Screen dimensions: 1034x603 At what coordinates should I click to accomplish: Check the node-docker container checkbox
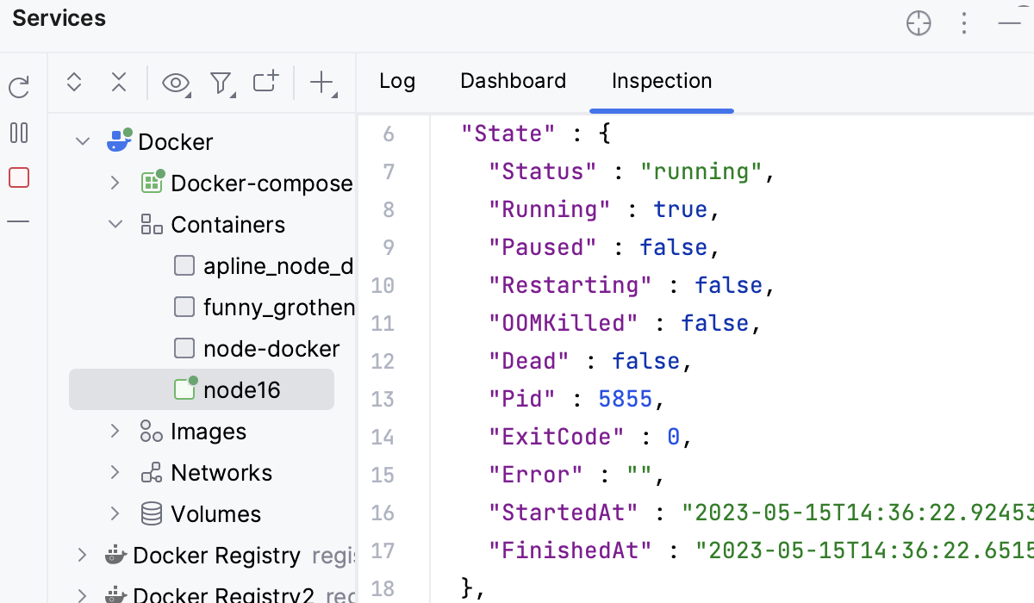pos(184,348)
